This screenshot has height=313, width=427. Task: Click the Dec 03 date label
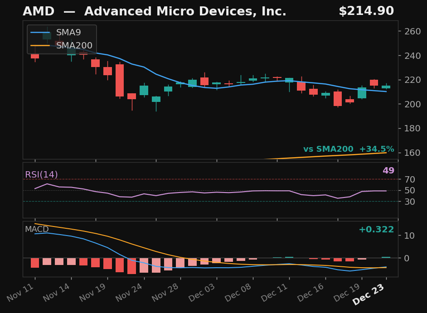[202, 292]
